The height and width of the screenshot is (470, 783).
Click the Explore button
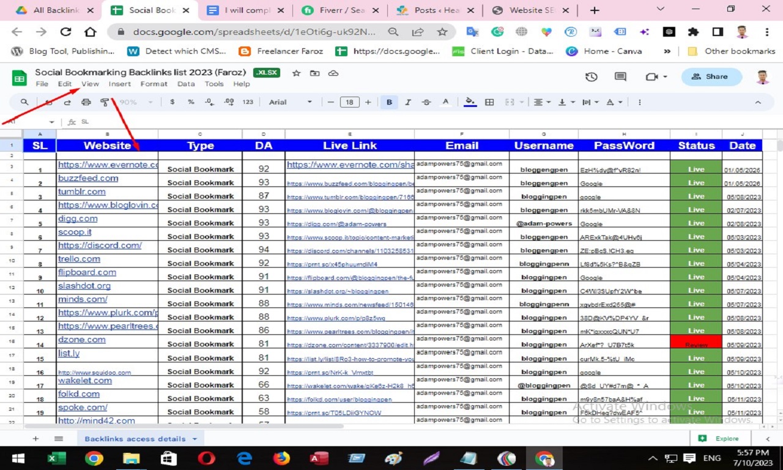[x=719, y=438]
